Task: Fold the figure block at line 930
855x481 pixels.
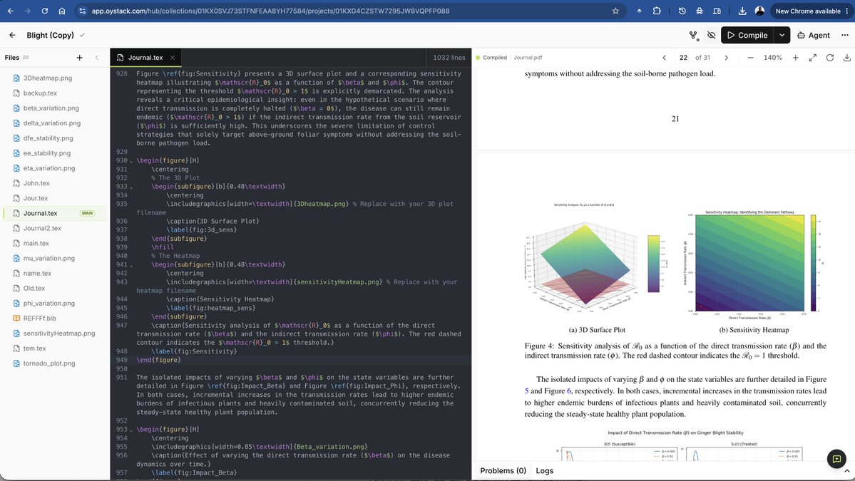Action: tap(131, 161)
